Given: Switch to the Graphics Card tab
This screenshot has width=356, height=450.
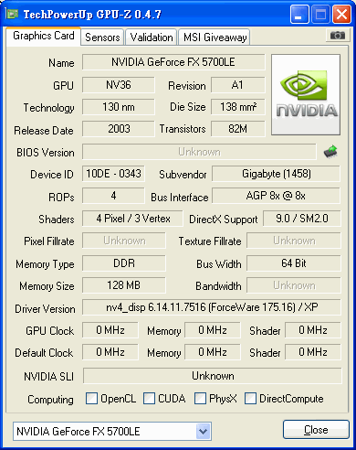Looking at the screenshot, I should click(x=44, y=36).
